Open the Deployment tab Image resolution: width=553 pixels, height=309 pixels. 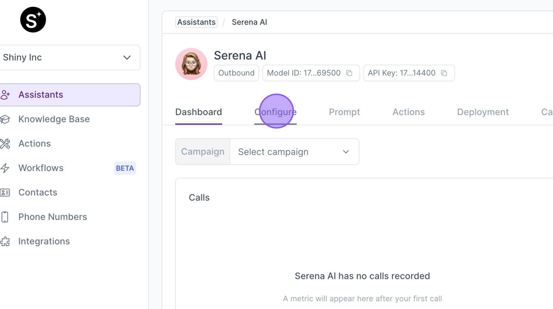coord(483,112)
